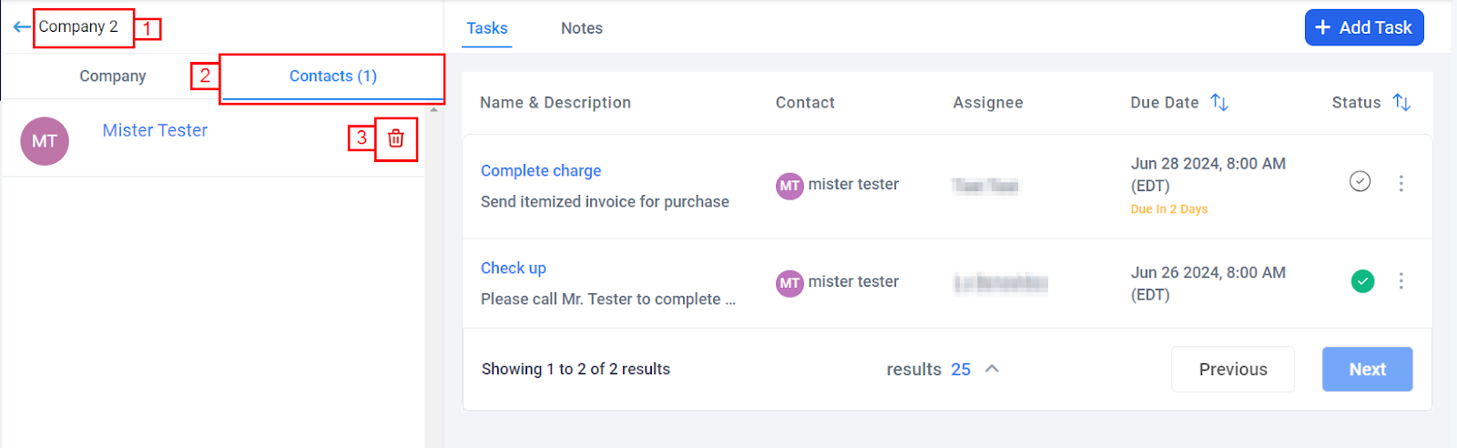This screenshot has height=448, width=1457.
Task: Sort tasks by Status arrows
Action: coord(1401,103)
